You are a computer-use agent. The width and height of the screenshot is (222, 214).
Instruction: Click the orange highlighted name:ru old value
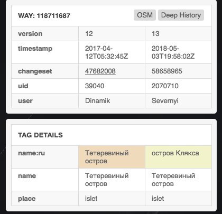click(x=112, y=157)
